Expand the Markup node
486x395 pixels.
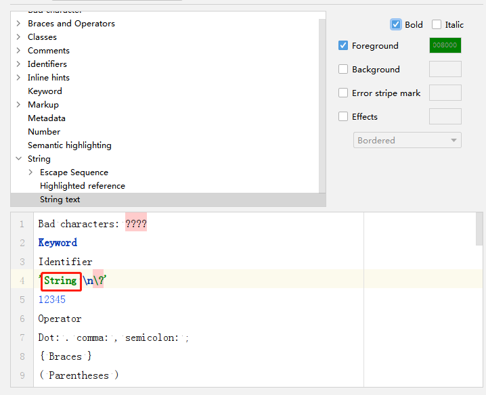coord(18,104)
